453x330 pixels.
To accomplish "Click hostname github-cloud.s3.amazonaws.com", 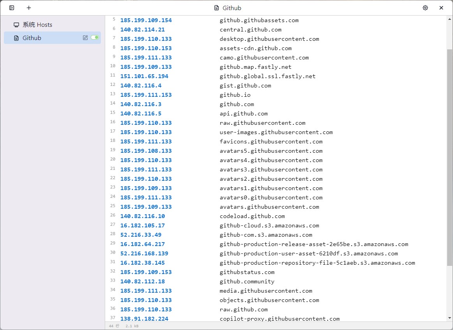I will pos(269,226).
